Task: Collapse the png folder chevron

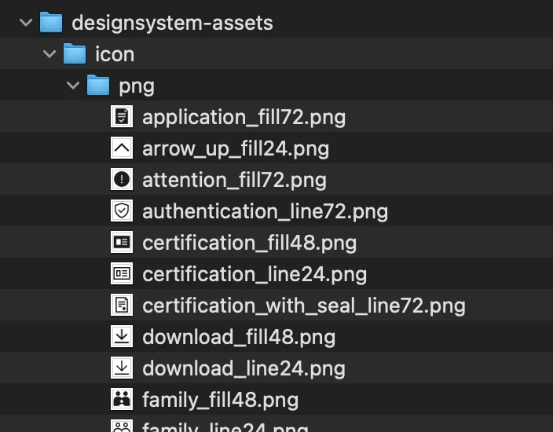Action: (x=73, y=86)
